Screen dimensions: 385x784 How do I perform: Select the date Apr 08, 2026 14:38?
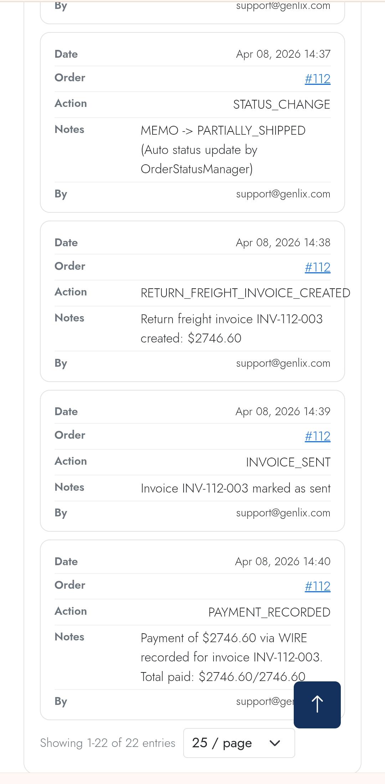click(283, 243)
